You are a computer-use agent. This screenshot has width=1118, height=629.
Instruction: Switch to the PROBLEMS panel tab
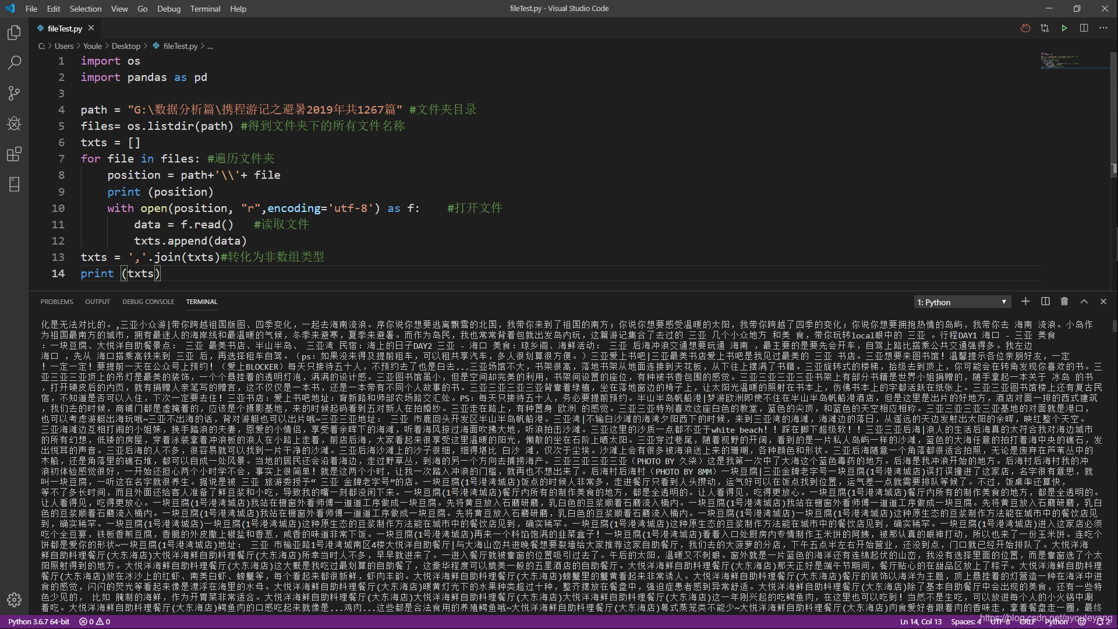pyautogui.click(x=56, y=302)
